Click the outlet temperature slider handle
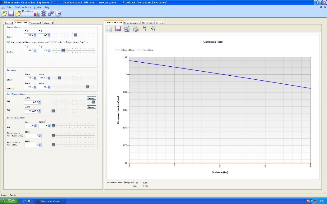The width and height of the screenshot is (327, 204). pyautogui.click(x=63, y=50)
